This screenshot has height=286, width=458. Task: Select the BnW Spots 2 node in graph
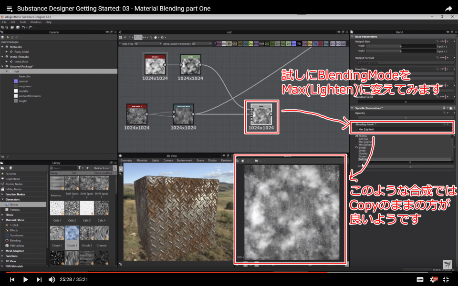(x=137, y=114)
